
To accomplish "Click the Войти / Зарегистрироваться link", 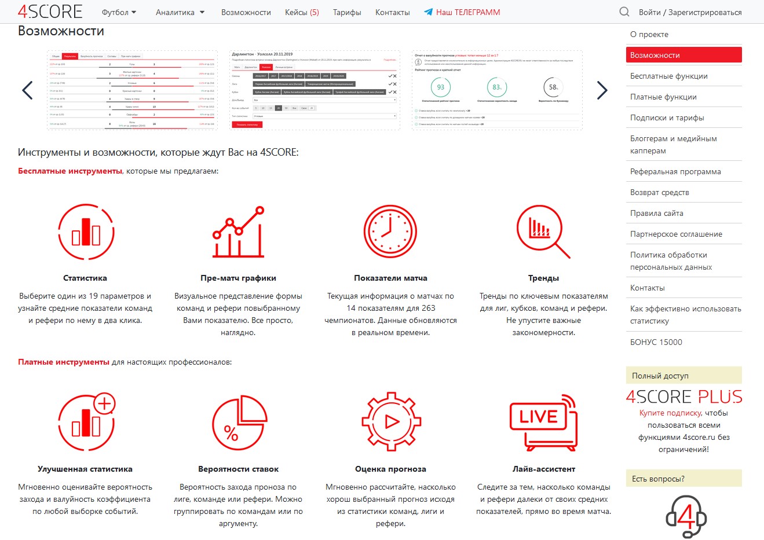I will pos(690,12).
